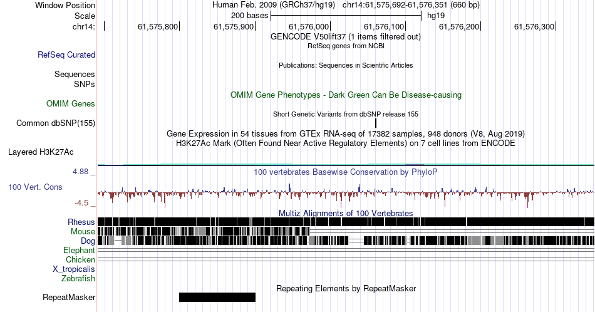Click the H3K27Ac layered signal line
Viewport: 595px width, 312px height.
pos(346,164)
